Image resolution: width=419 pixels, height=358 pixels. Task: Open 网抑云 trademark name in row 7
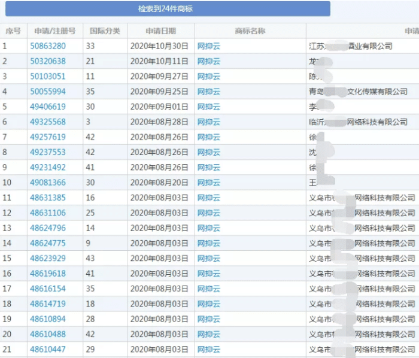tap(209, 137)
